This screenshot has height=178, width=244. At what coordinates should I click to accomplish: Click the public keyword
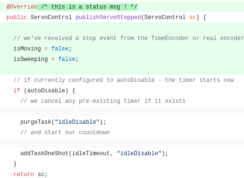[17, 17]
